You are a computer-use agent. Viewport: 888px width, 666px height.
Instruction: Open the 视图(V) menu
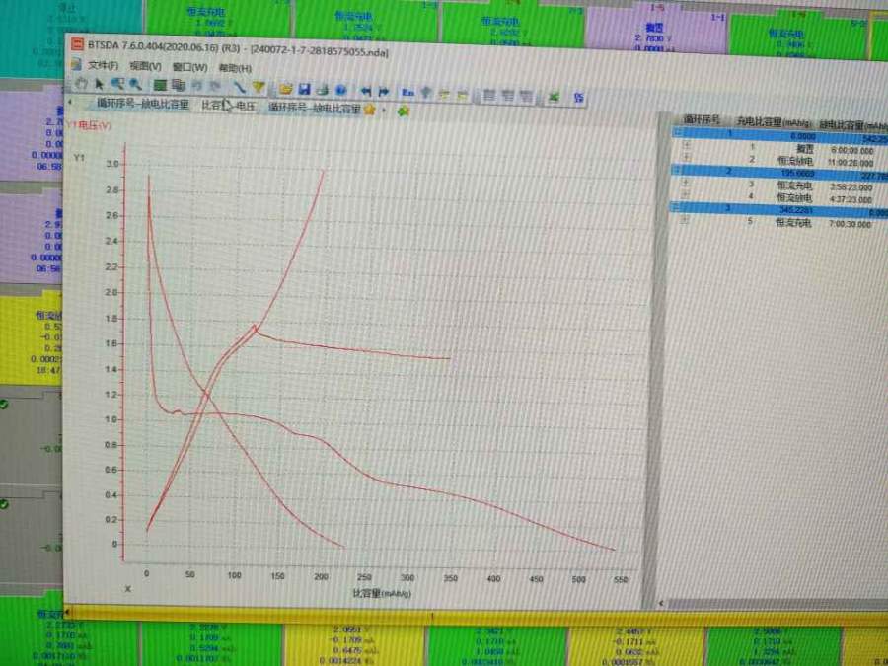(146, 66)
